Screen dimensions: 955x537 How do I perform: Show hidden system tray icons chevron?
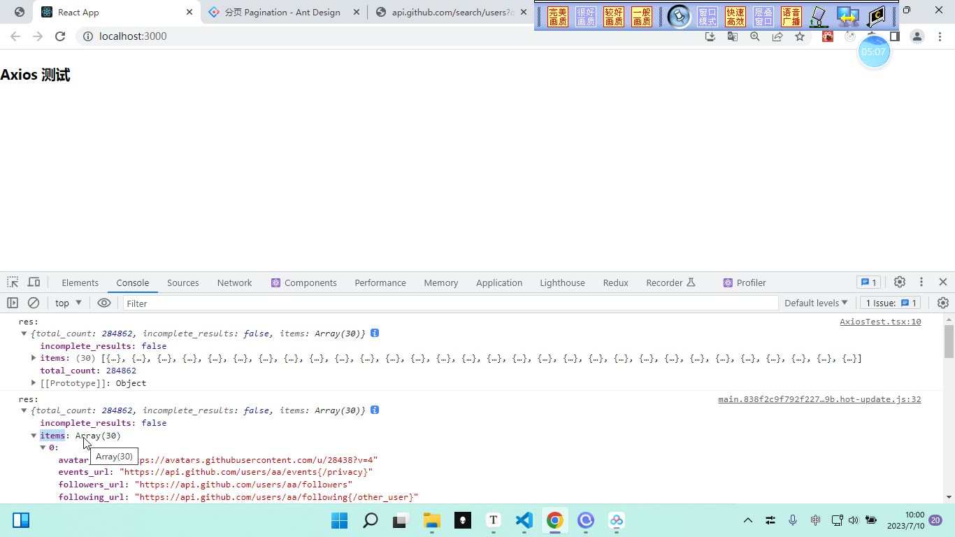point(747,520)
